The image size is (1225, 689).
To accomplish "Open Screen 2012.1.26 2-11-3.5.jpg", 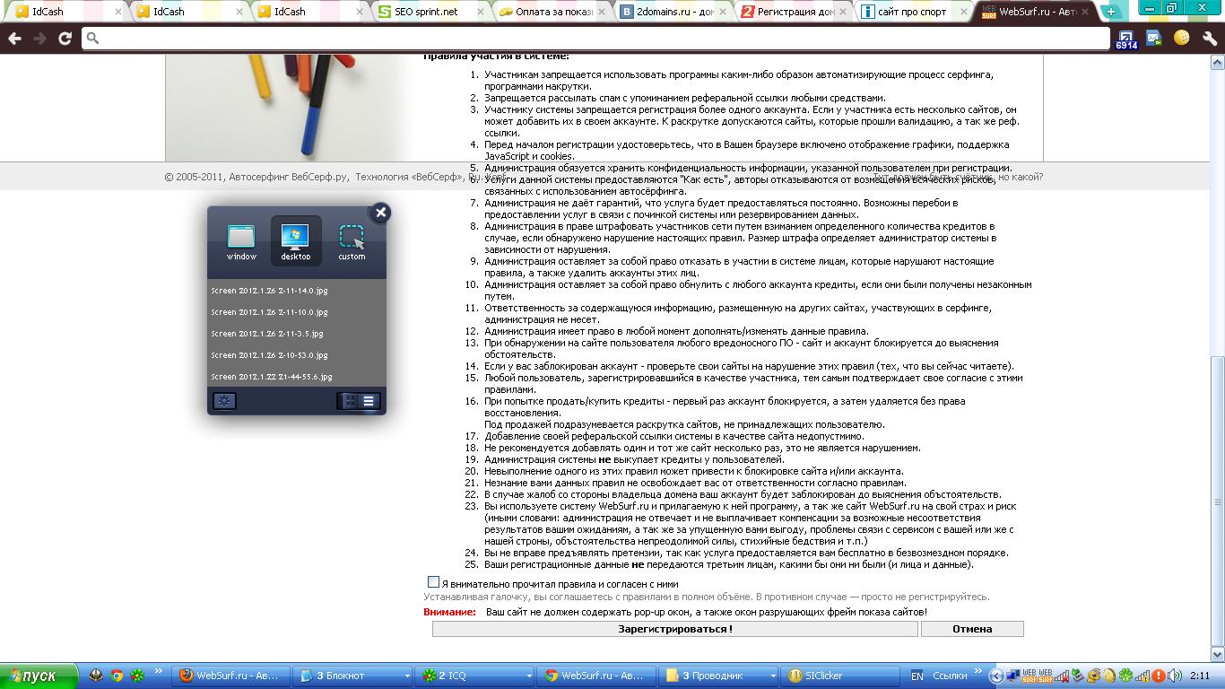I will (x=267, y=334).
